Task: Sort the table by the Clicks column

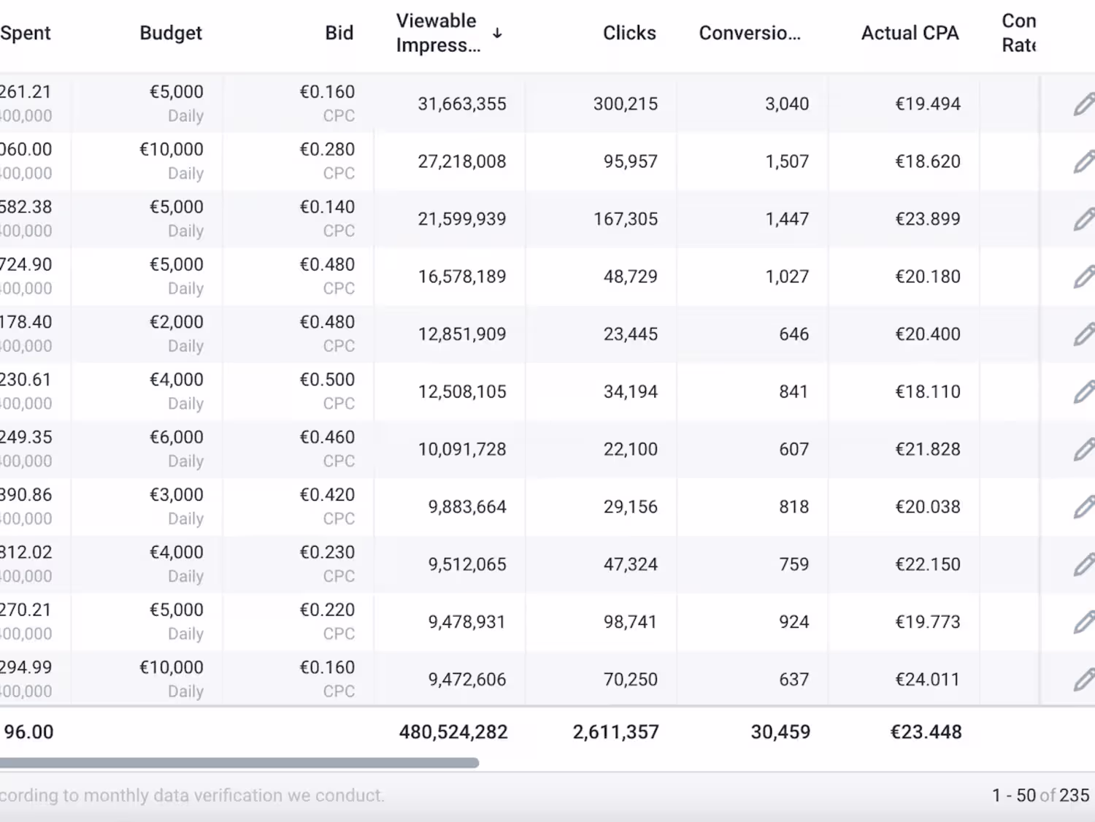Action: tap(629, 33)
